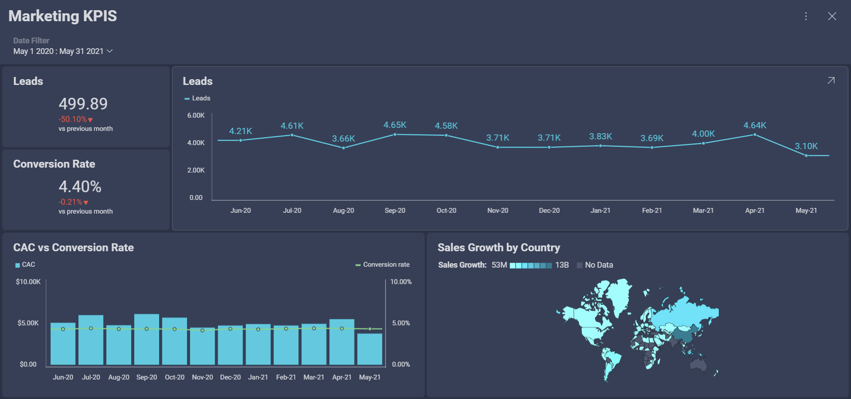Toggle the CAC legend item
The image size is (851, 399).
tap(25, 265)
